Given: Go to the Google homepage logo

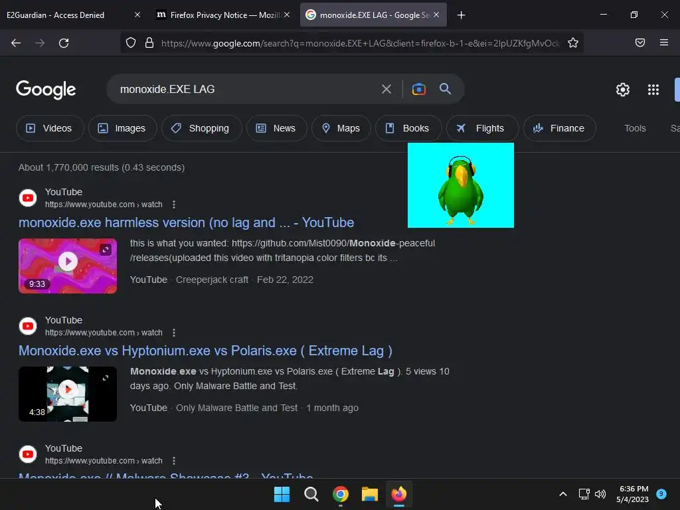Looking at the screenshot, I should point(46,90).
